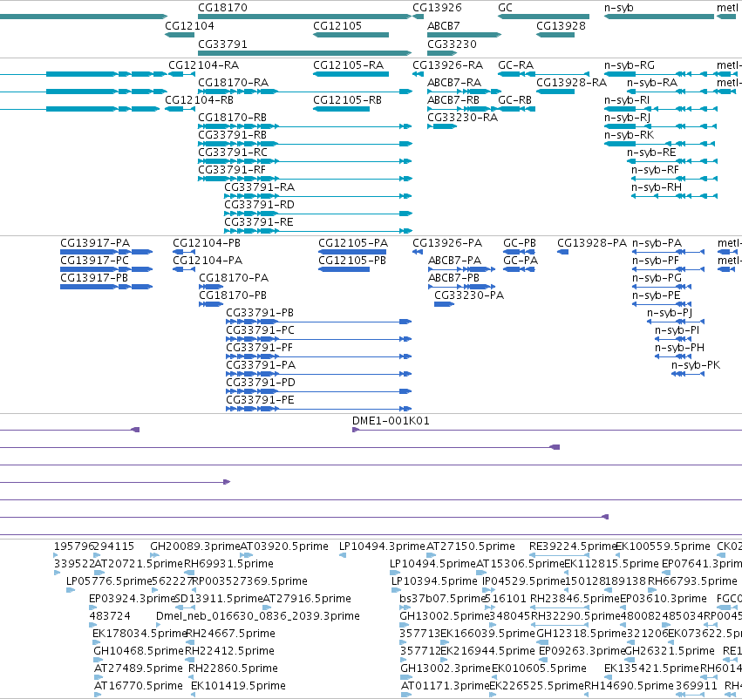
Task: Click transcript CG12105-RB
Action: pyautogui.click(x=341, y=109)
